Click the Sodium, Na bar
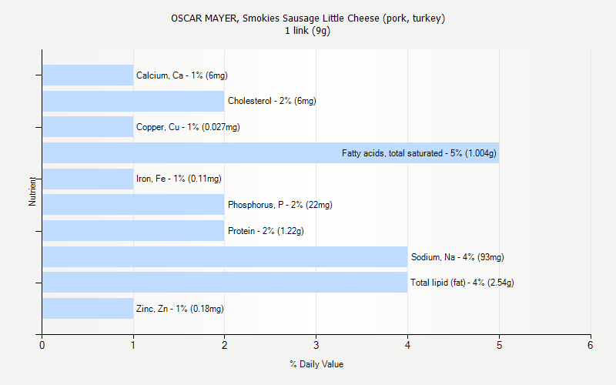The width and height of the screenshot is (616, 385). pyautogui.click(x=225, y=257)
